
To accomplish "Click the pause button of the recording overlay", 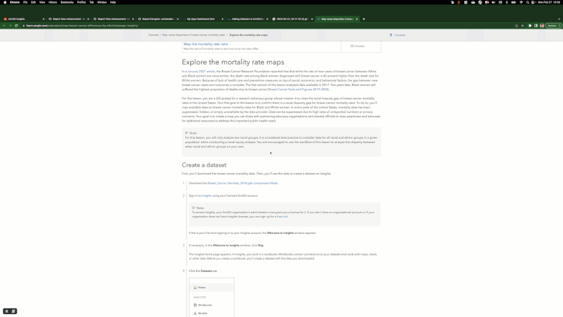I will pyautogui.click(x=7, y=311).
